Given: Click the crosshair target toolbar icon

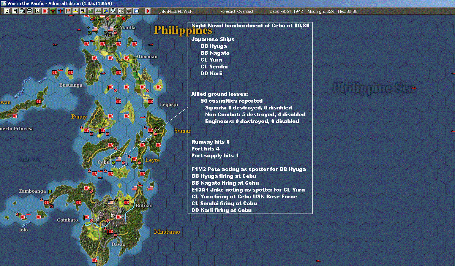Looking at the screenshot, I should [114, 11].
